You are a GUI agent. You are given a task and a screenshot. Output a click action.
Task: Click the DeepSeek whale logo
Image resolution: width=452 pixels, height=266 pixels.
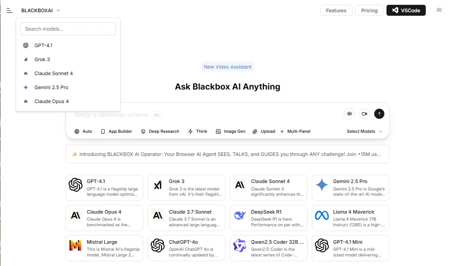pyautogui.click(x=240, y=215)
